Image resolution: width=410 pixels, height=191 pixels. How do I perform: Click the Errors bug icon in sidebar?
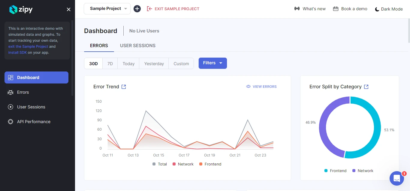click(x=11, y=92)
